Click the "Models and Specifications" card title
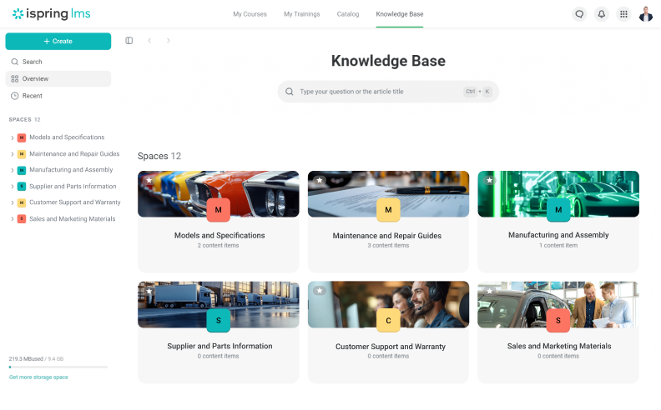Viewport: 661px width, 410px height. (x=219, y=235)
